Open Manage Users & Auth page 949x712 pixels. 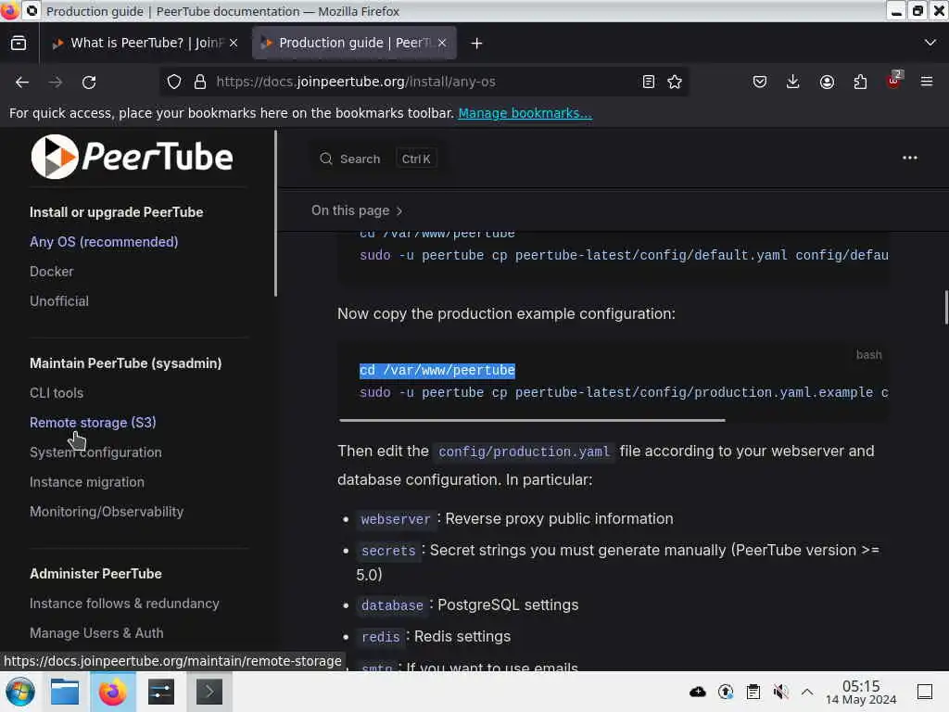96,633
